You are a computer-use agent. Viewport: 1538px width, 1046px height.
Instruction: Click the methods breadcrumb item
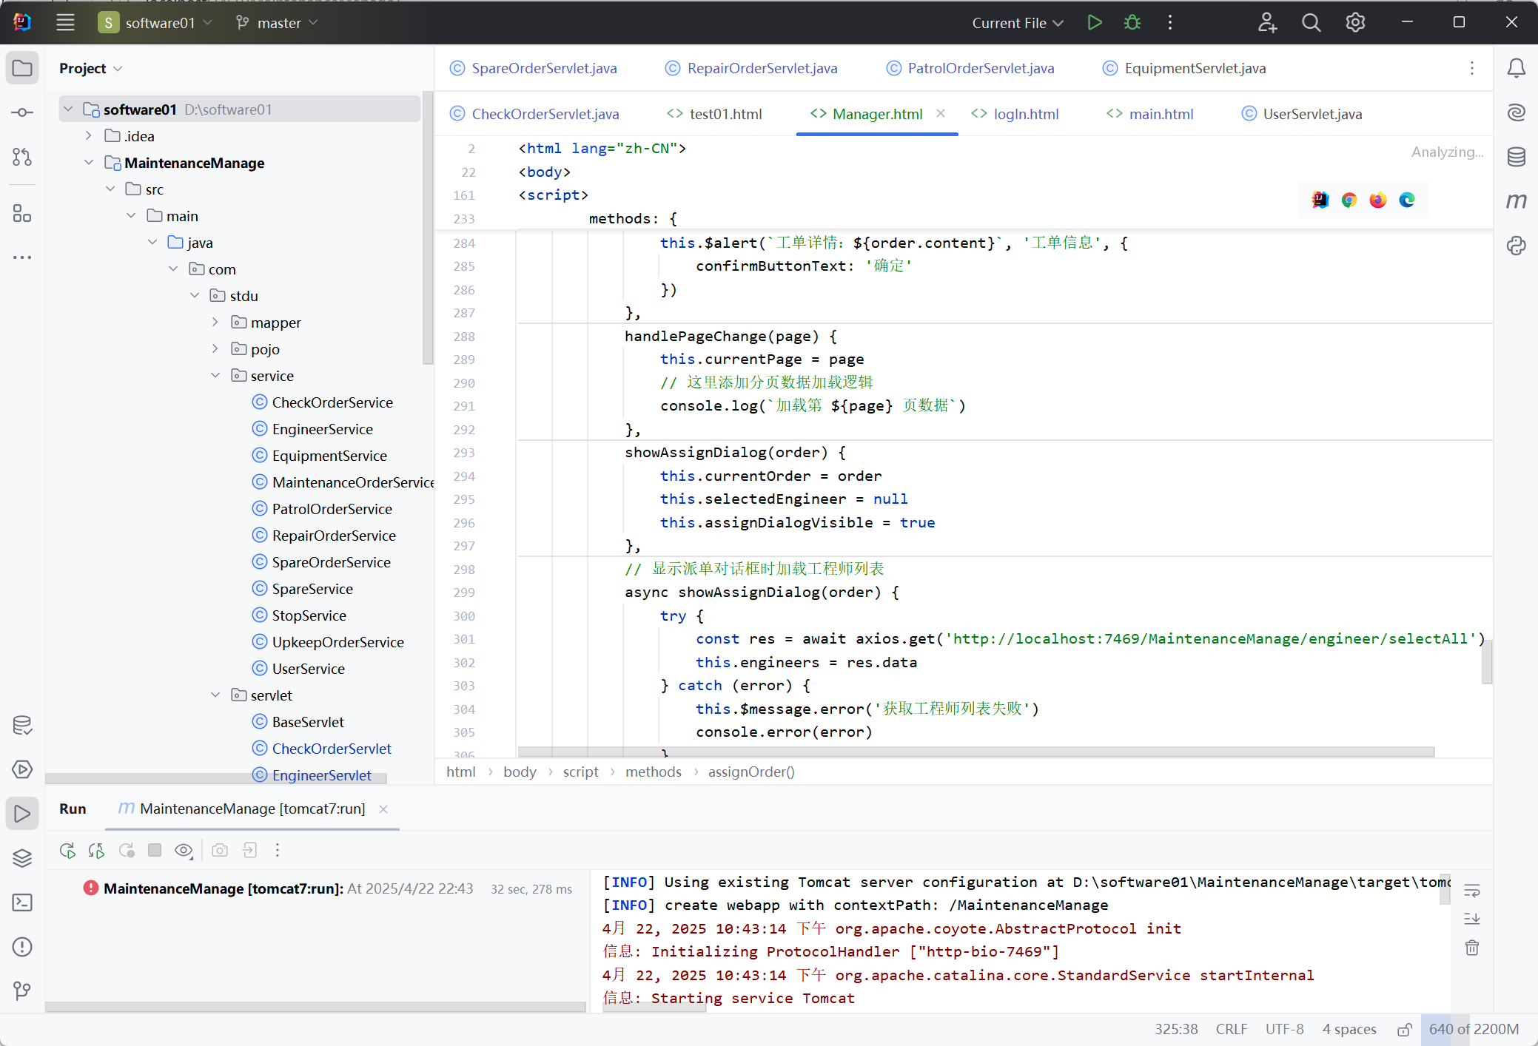click(653, 772)
